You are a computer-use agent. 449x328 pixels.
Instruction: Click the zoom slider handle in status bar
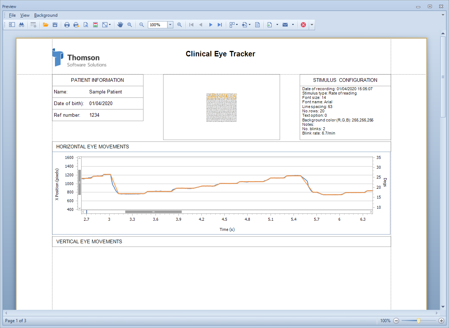coord(419,321)
